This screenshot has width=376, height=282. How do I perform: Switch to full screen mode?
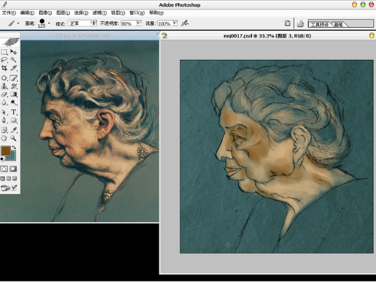[x=14, y=178]
